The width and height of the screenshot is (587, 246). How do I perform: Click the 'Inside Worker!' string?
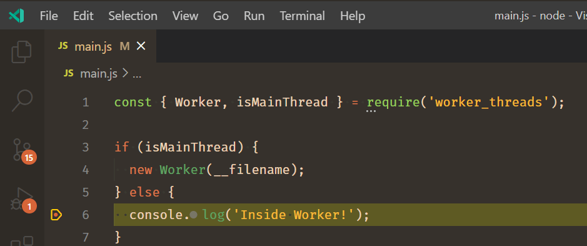[294, 215]
